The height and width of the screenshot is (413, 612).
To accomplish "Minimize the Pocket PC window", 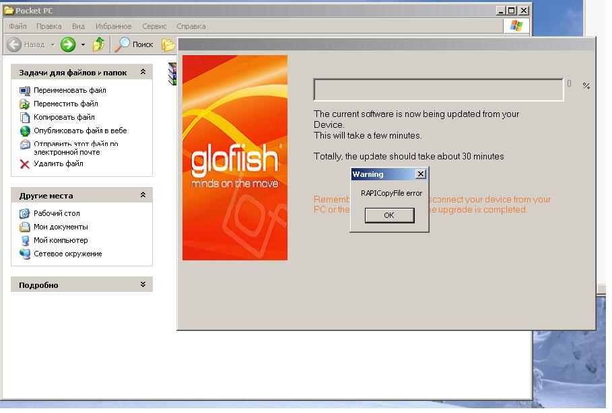I will tap(501, 11).
